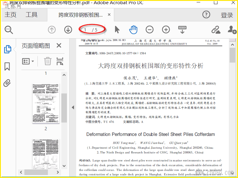Screen dimensions: 238x178
Task: Zoom in with the plus icon
Action: [x=166, y=29]
